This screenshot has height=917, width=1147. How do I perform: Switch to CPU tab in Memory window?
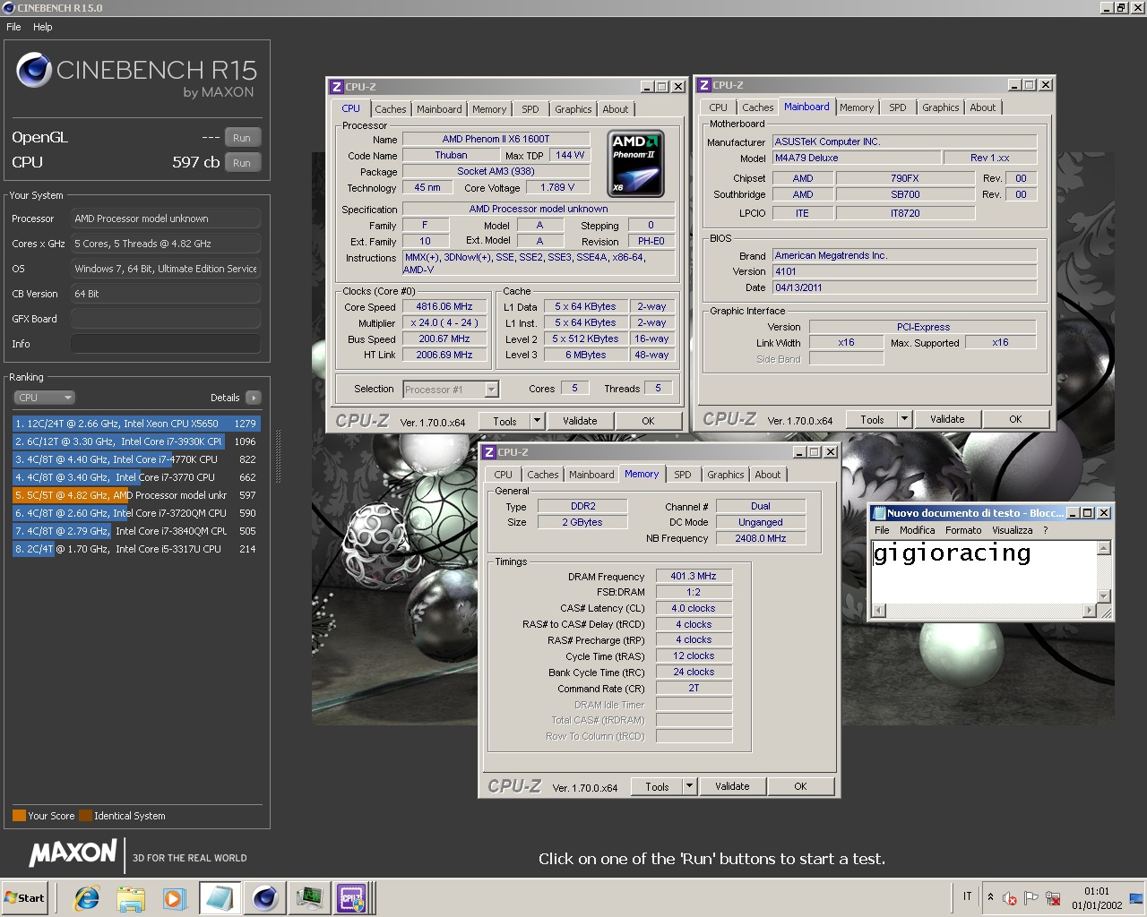pos(504,475)
